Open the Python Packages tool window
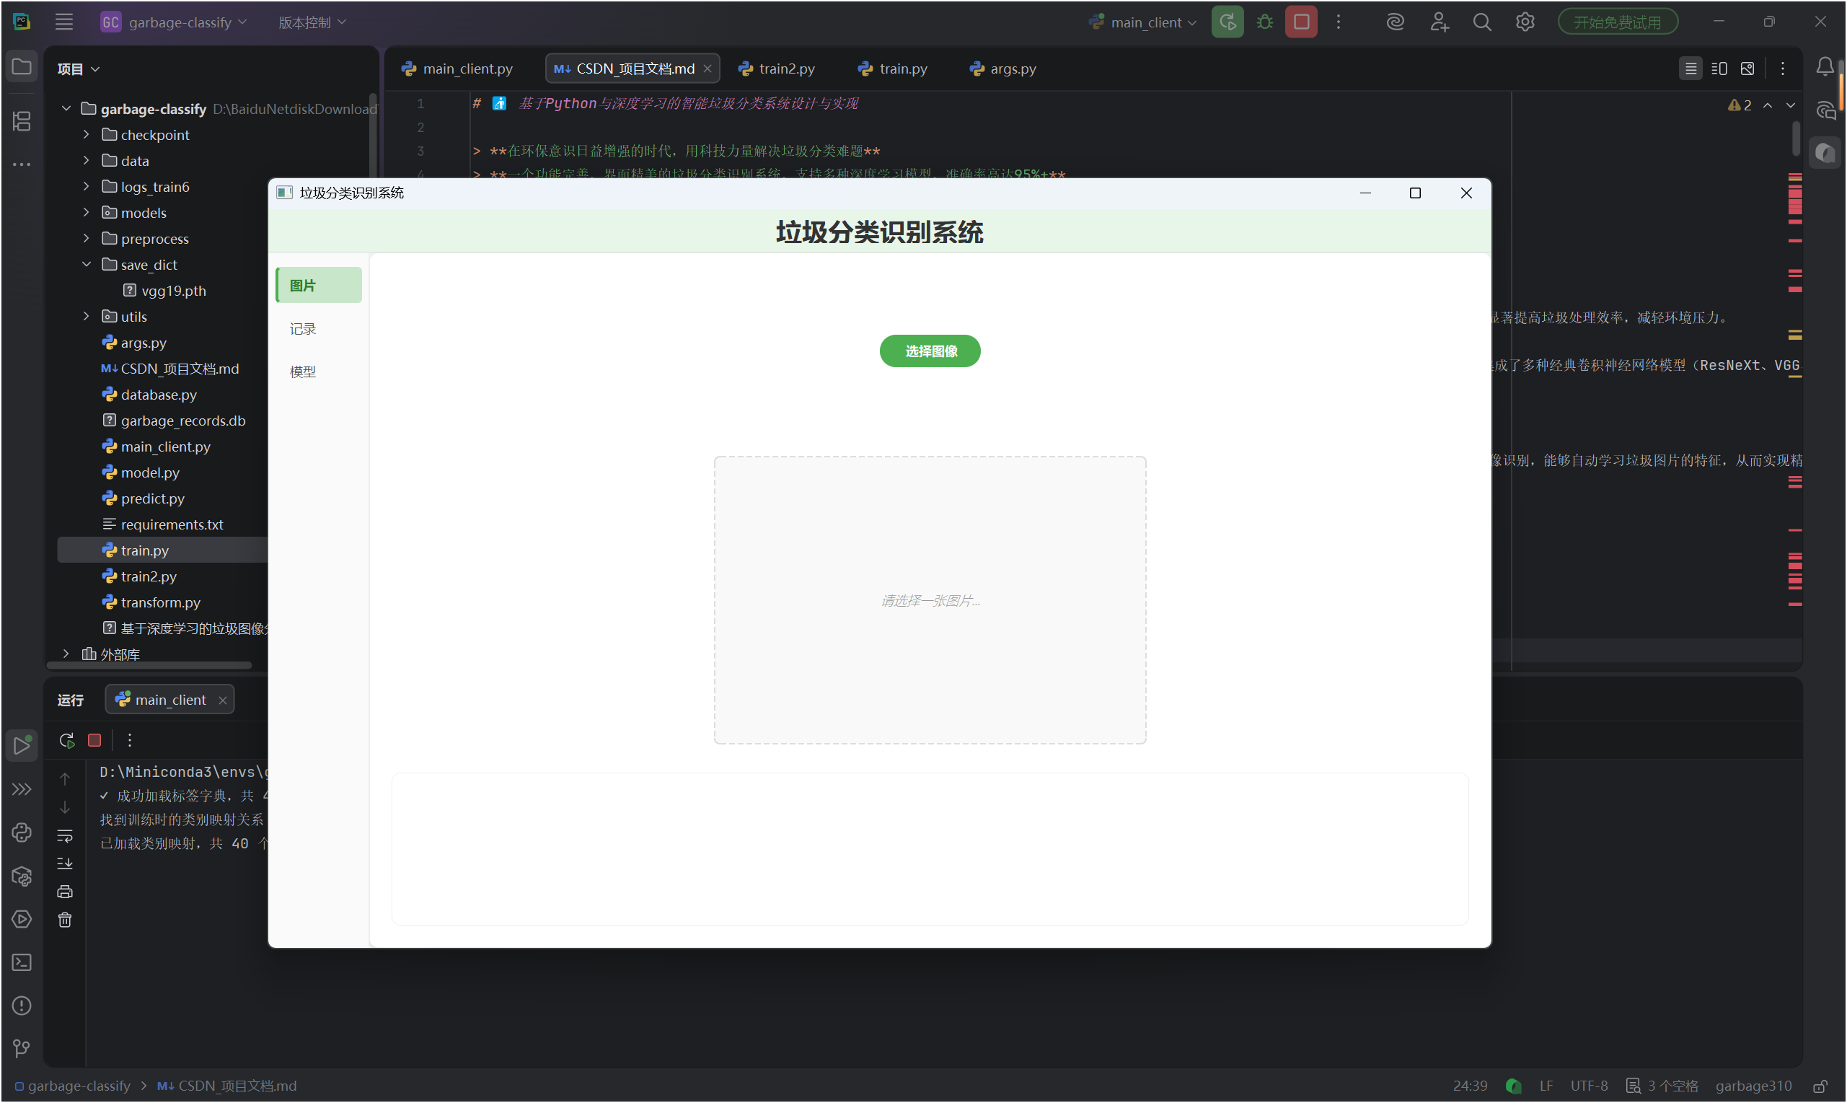1847x1103 pixels. [22, 876]
